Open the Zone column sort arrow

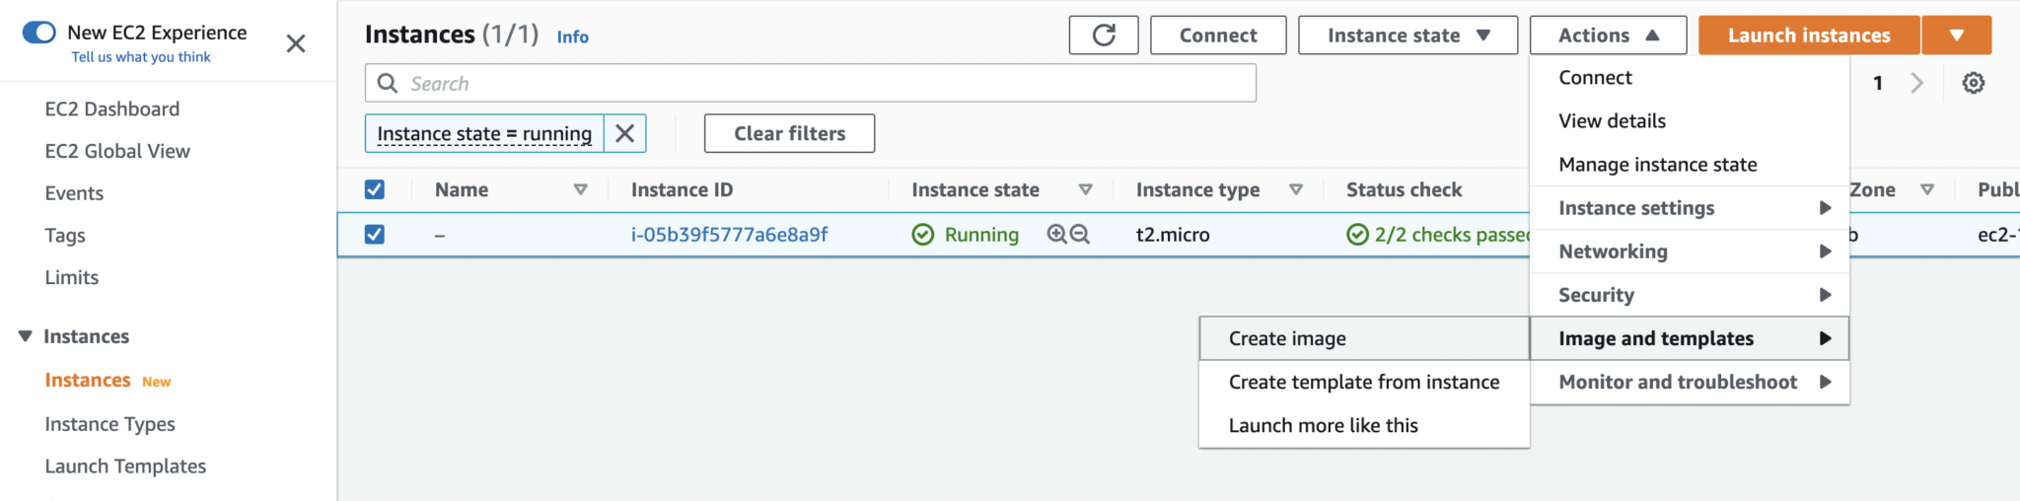coord(1927,189)
